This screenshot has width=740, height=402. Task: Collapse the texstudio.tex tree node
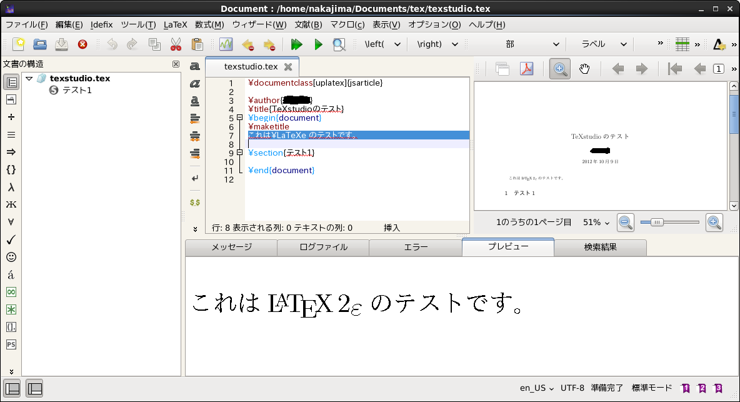coord(29,78)
